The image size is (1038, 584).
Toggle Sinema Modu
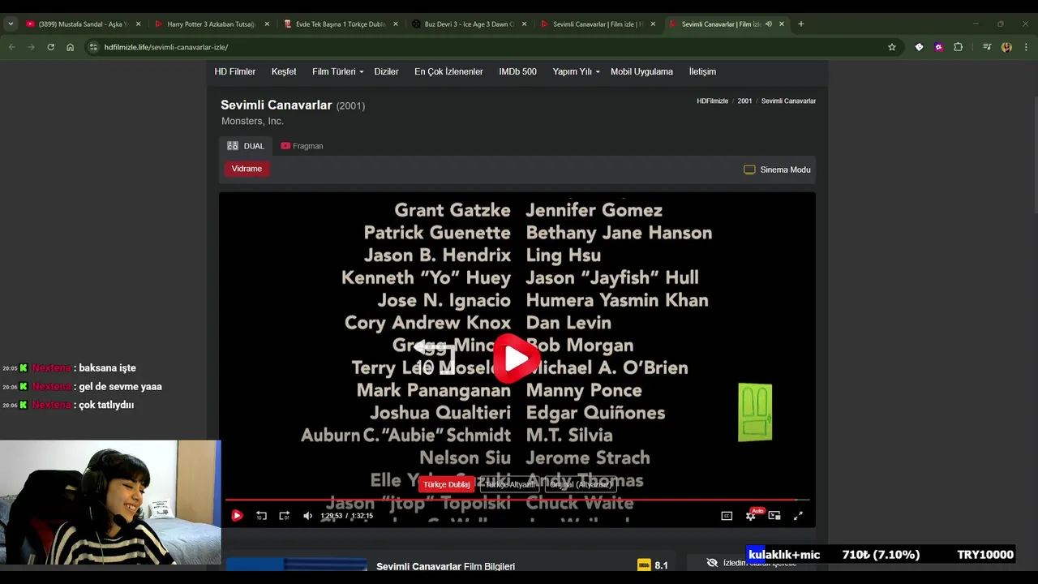coord(777,170)
